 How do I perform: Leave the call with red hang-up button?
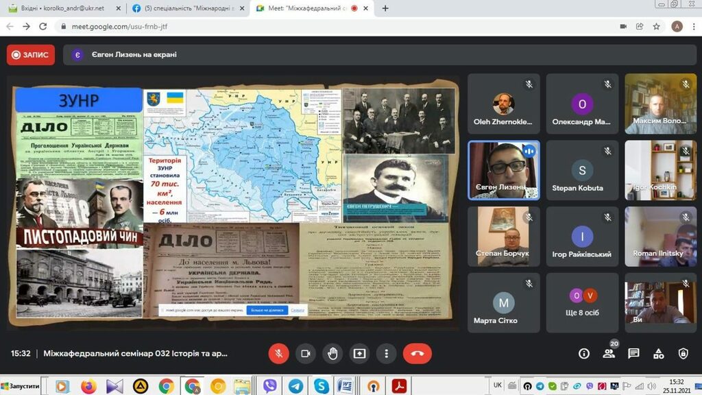point(417,353)
